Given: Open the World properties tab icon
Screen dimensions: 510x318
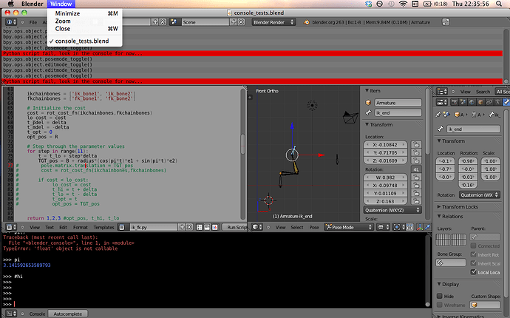Looking at the screenshot, I should pos(472,103).
